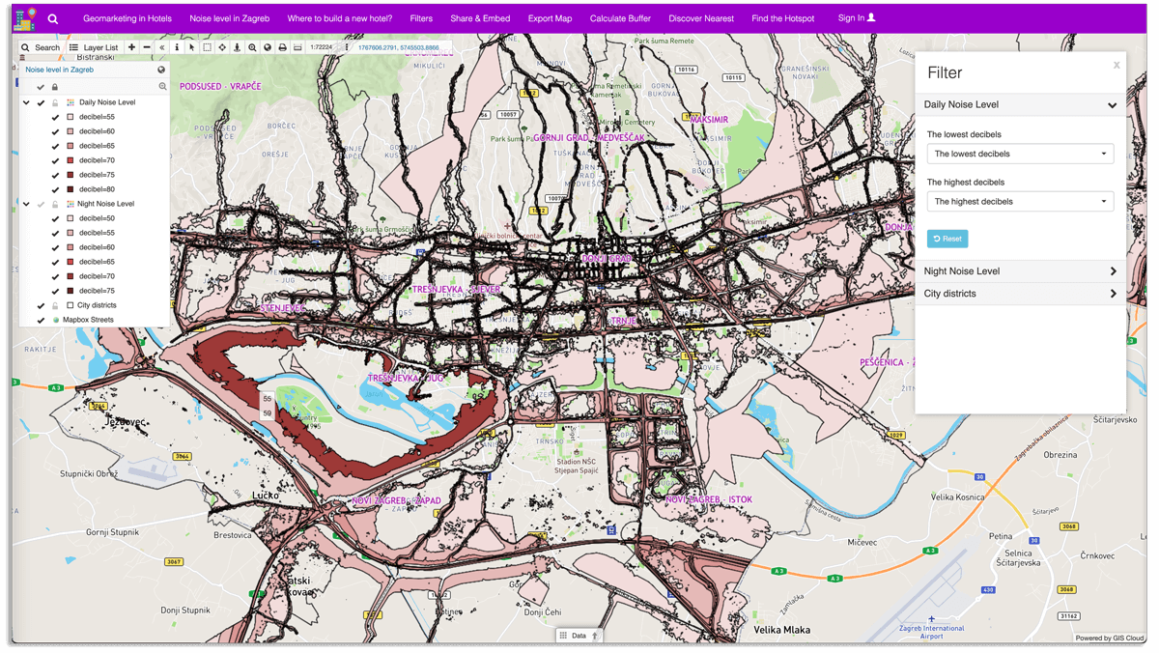Click the globe icon beside Noise level in Zagreb
The width and height of the screenshot is (1159, 653).
pyautogui.click(x=161, y=70)
